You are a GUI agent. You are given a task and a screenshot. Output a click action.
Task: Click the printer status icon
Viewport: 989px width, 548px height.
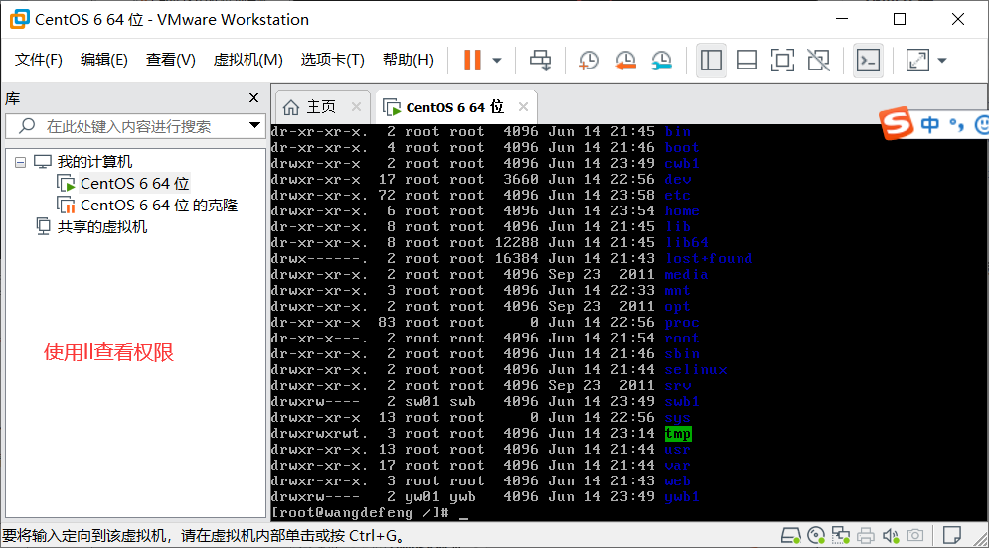[x=866, y=535]
